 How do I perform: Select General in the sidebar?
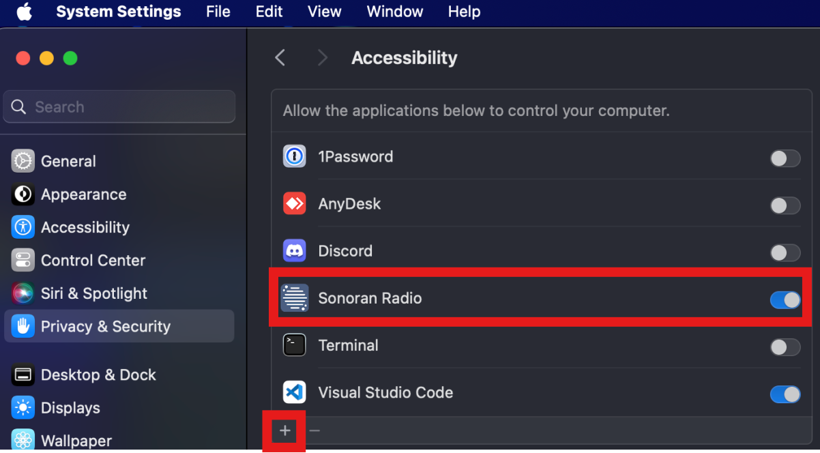(x=119, y=161)
